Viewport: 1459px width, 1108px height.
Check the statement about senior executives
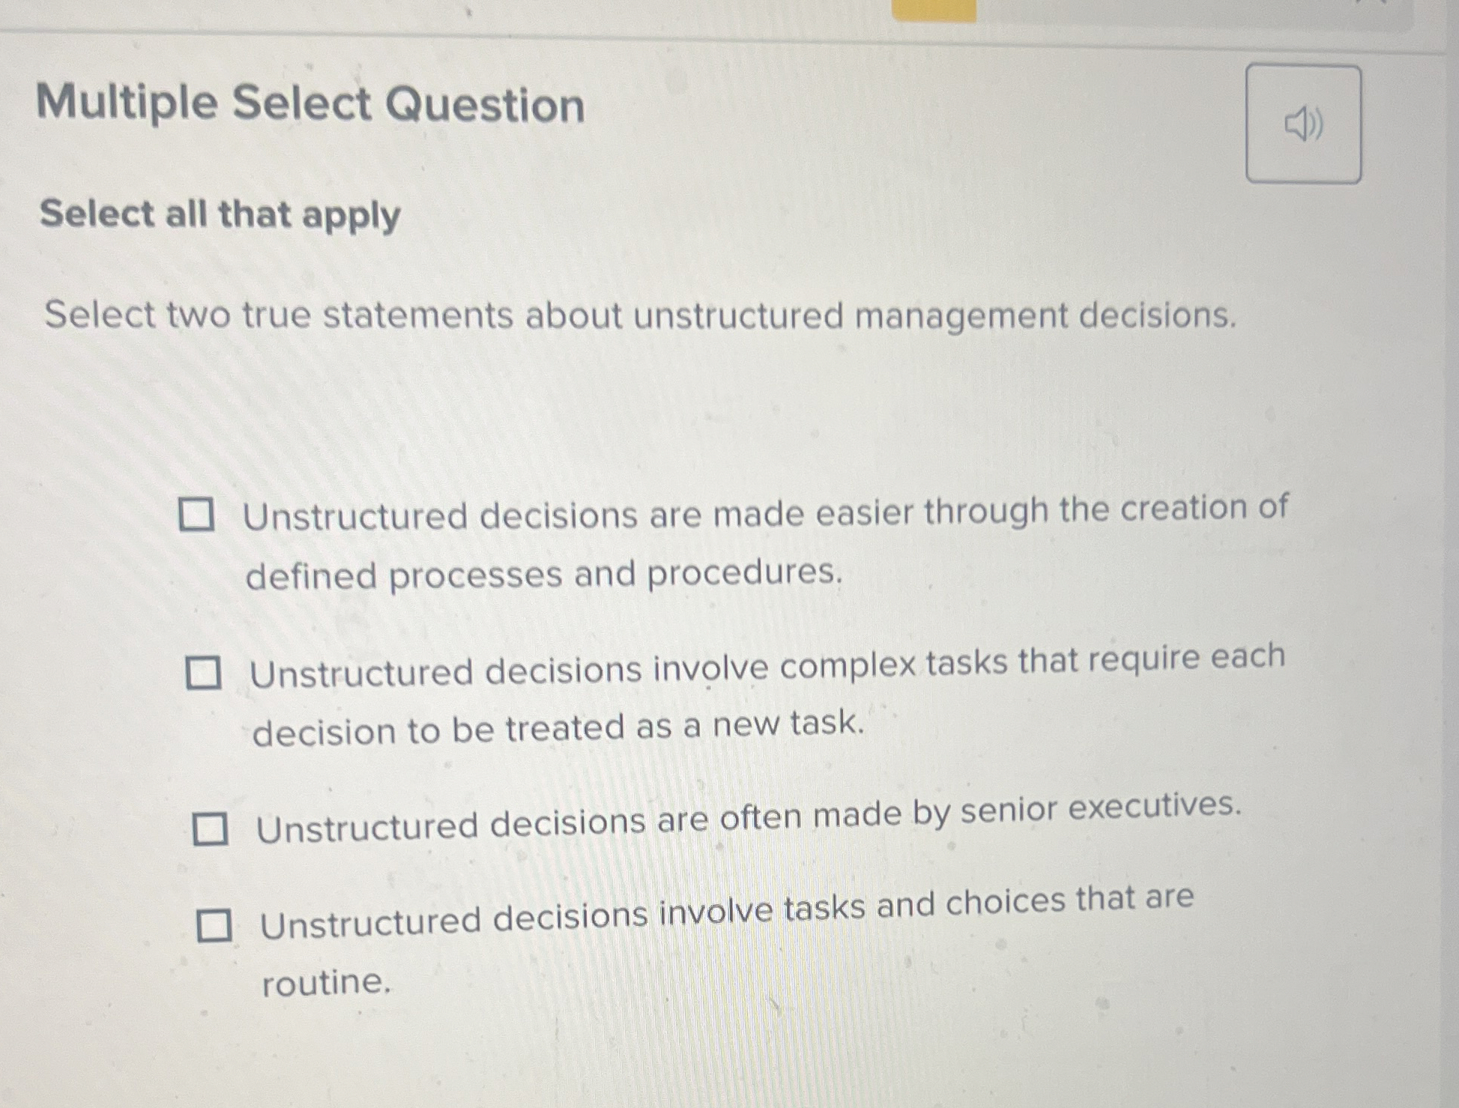211,829
